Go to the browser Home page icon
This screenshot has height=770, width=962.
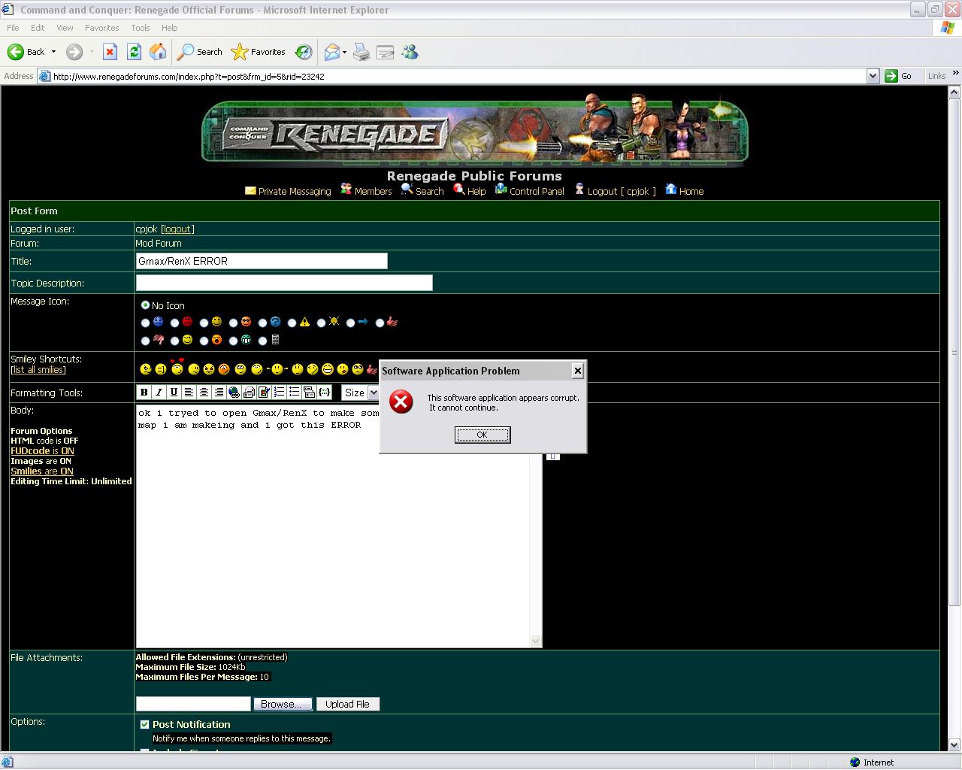click(x=158, y=52)
